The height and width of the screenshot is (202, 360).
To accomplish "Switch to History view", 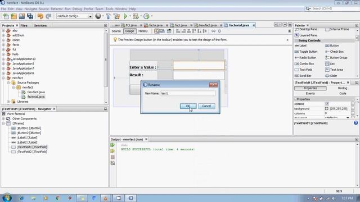I will coord(143,31).
